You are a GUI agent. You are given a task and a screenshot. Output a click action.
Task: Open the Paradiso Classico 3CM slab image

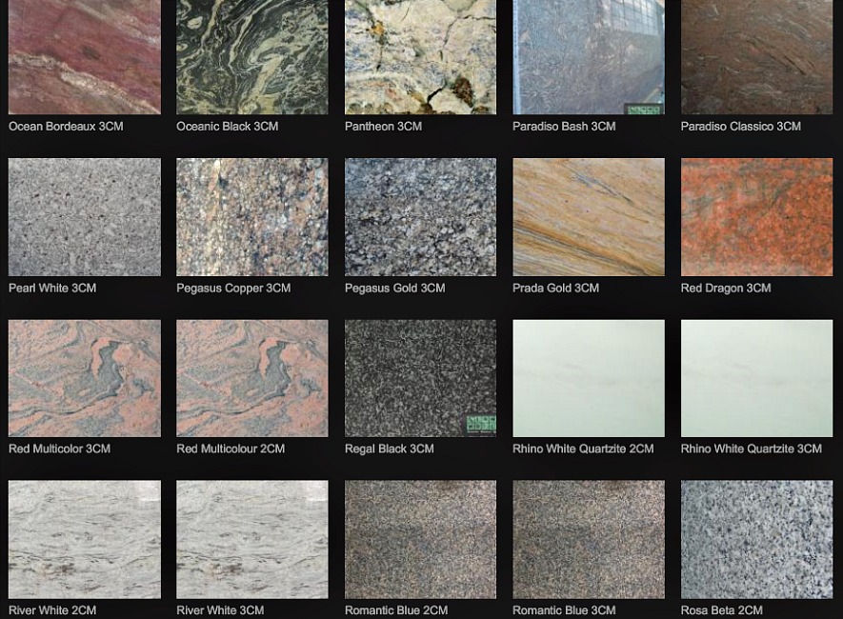click(757, 57)
